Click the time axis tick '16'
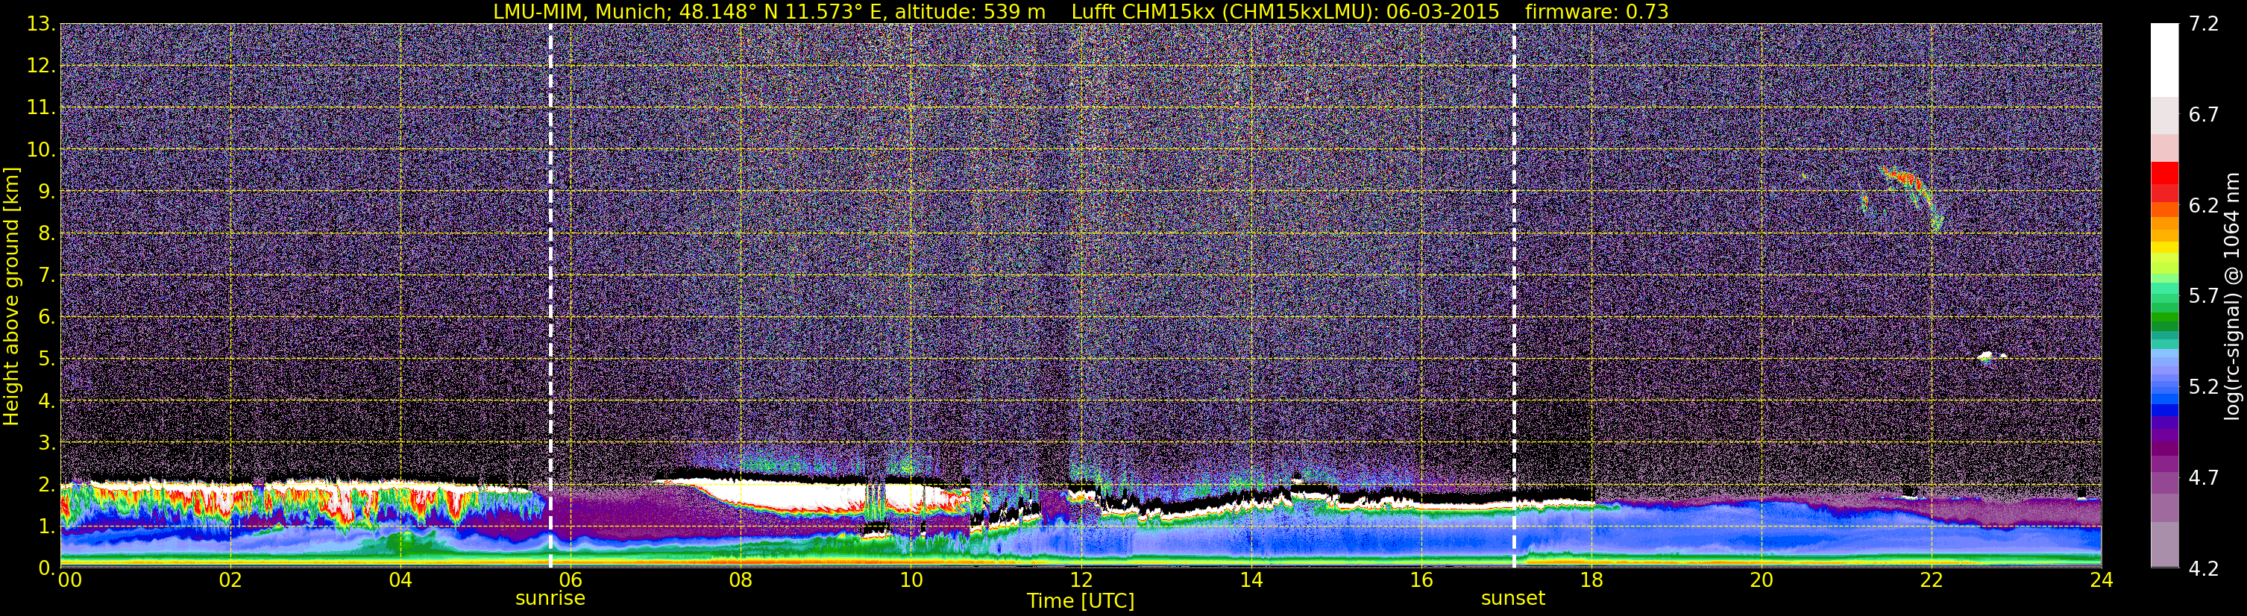 (x=1421, y=580)
